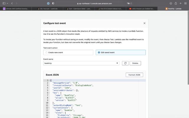The width and height of the screenshot is (189, 118).
Task: Collapse JSON fold arrow on line 1
Action: (x=49, y=80)
